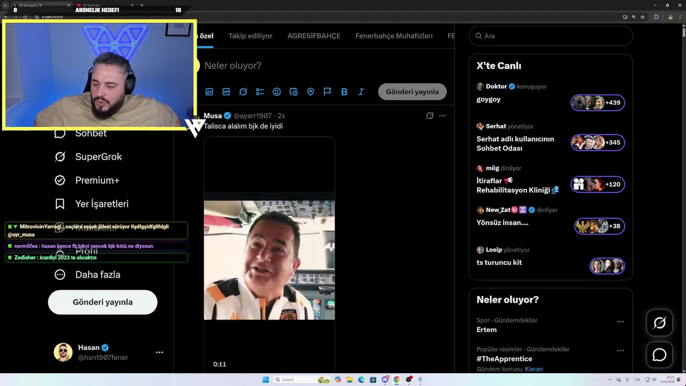Open more options on Musa's post
The width and height of the screenshot is (686, 386).
pos(442,116)
